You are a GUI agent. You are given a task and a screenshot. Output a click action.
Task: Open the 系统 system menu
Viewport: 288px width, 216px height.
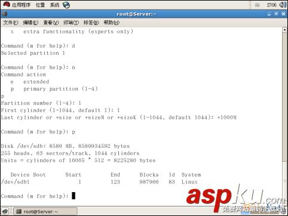pos(54,5)
